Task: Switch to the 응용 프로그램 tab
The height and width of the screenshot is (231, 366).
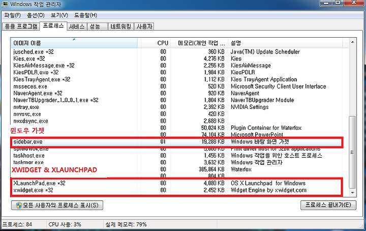Action: click(x=21, y=26)
